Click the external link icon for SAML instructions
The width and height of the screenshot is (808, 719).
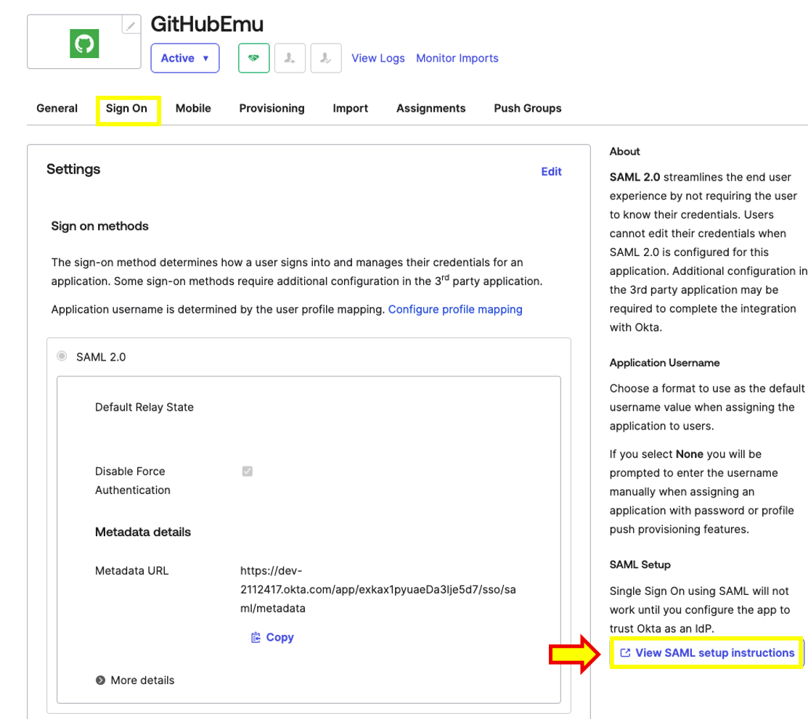click(x=625, y=652)
